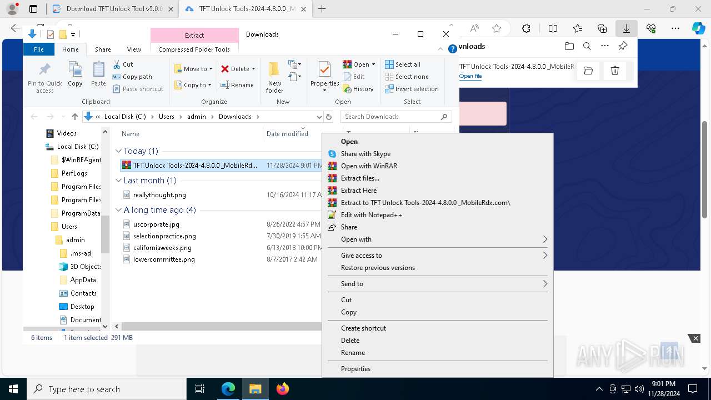Open the Move to dropdown
This screenshot has height=400, width=711.
(193, 69)
